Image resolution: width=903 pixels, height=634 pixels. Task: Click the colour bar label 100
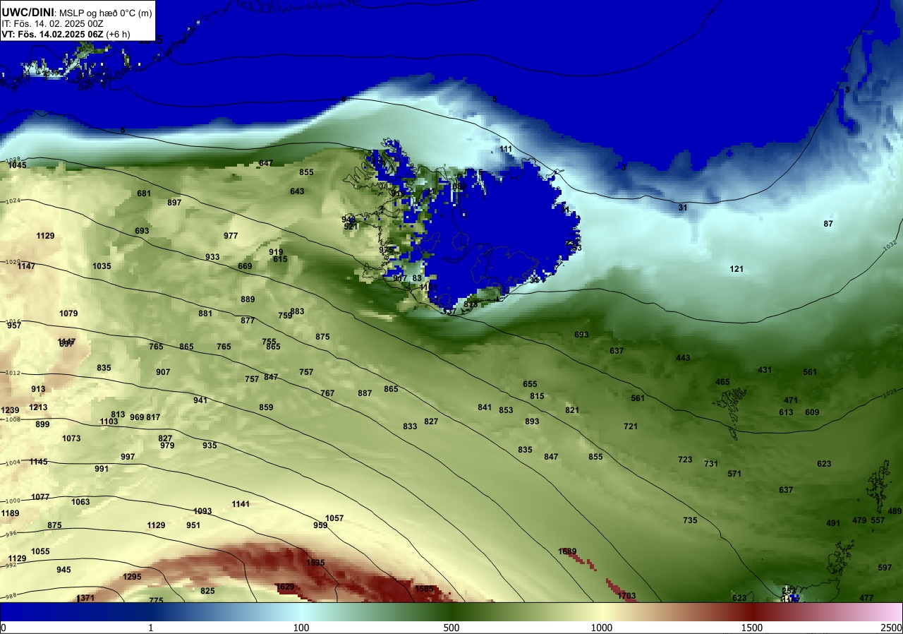tap(301, 628)
